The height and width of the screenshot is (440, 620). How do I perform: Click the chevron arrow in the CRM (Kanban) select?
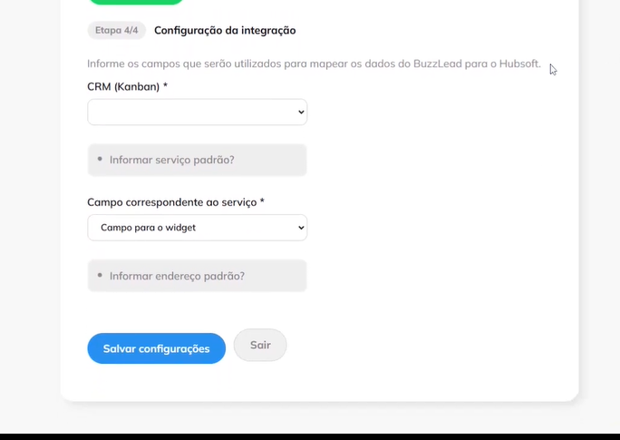(x=301, y=112)
